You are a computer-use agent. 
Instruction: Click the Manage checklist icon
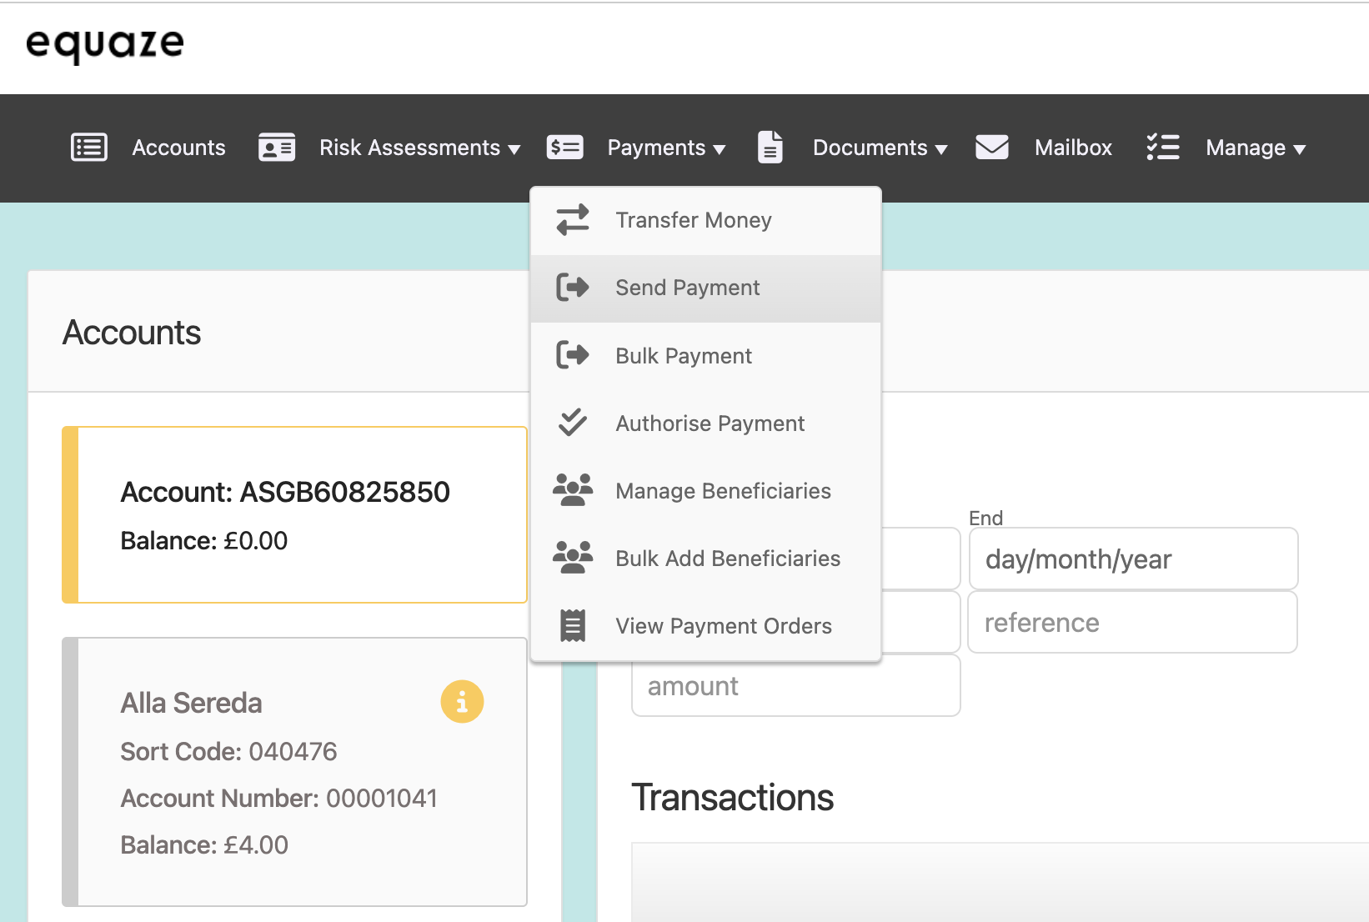tap(1162, 148)
